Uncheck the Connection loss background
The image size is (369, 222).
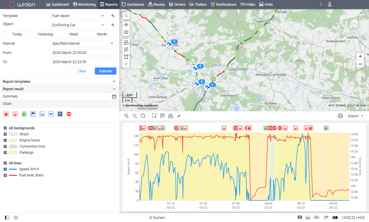point(6,146)
